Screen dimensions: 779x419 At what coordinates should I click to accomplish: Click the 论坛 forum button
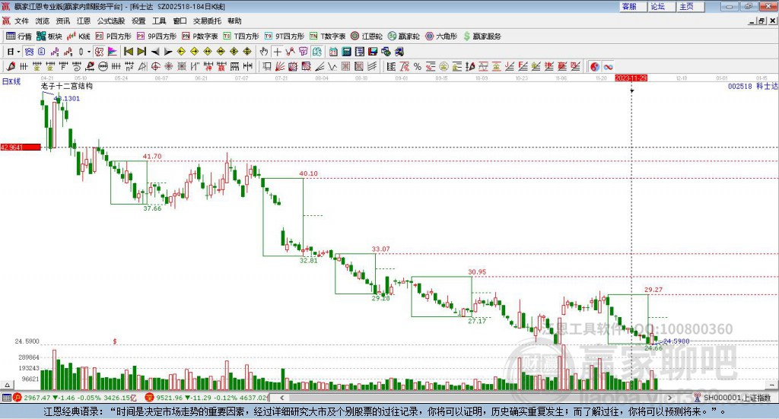coord(662,6)
